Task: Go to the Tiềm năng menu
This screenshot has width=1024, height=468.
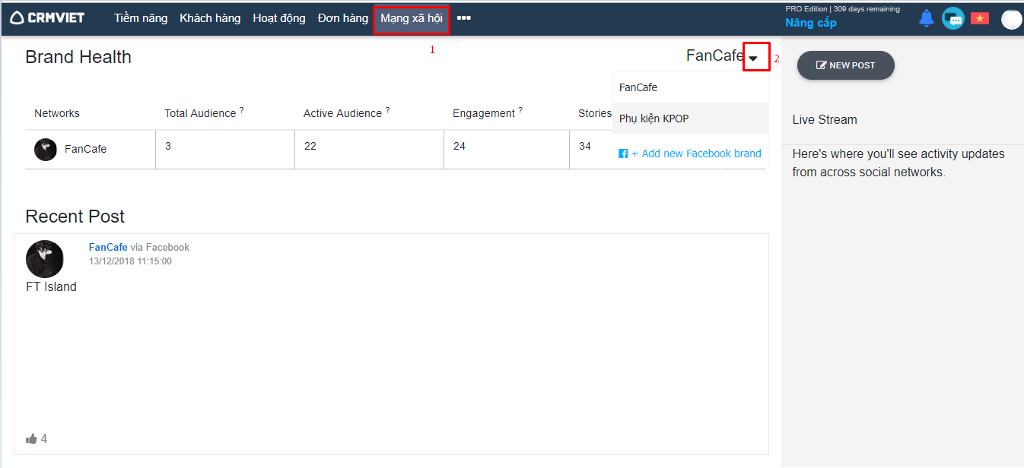Action: (141, 18)
